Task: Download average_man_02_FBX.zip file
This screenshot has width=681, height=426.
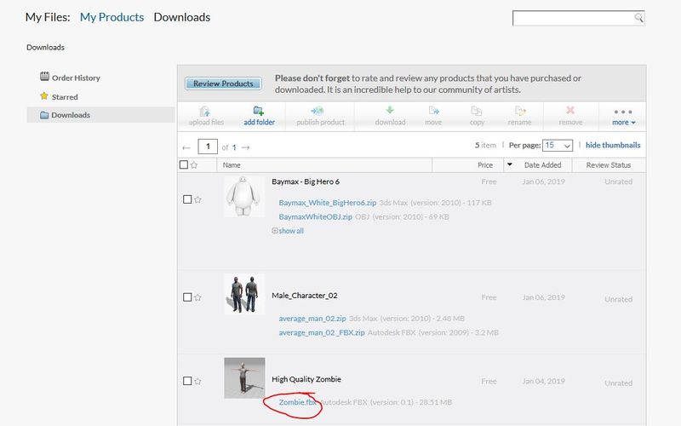Action: [322, 332]
